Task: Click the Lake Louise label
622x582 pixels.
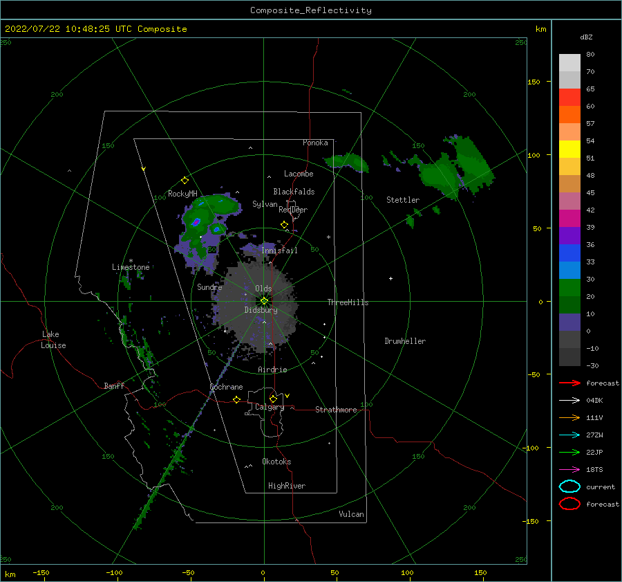Action: point(53,340)
